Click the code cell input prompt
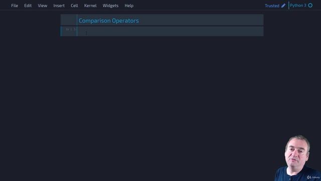The height and width of the screenshot is (181, 321). [x=71, y=30]
